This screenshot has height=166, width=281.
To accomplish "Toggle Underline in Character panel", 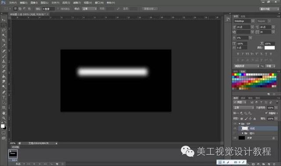I will (266, 54).
